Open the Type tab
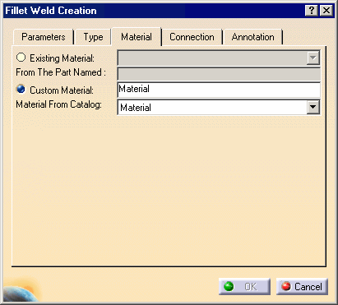This screenshot has width=338, height=305. point(93,37)
